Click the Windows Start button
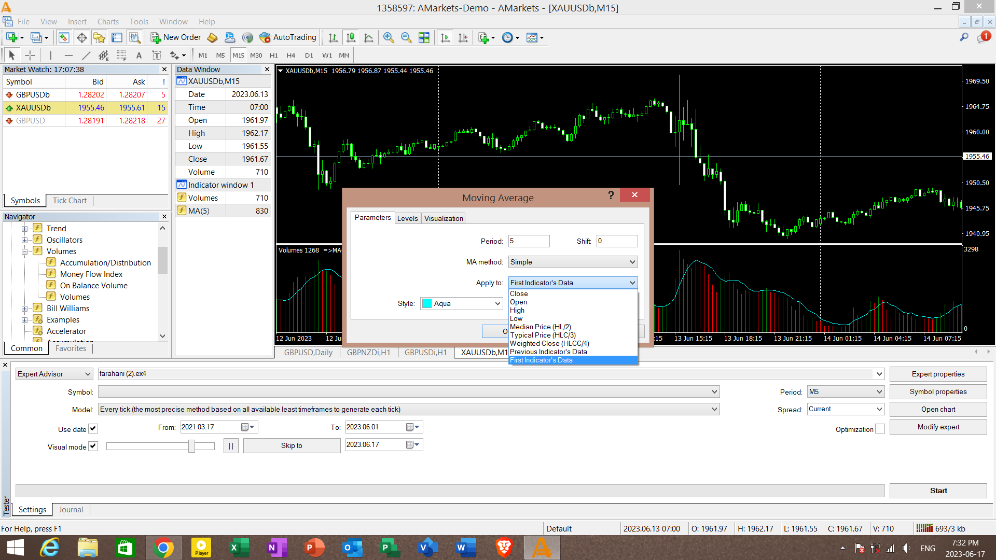The width and height of the screenshot is (996, 560). [x=16, y=548]
